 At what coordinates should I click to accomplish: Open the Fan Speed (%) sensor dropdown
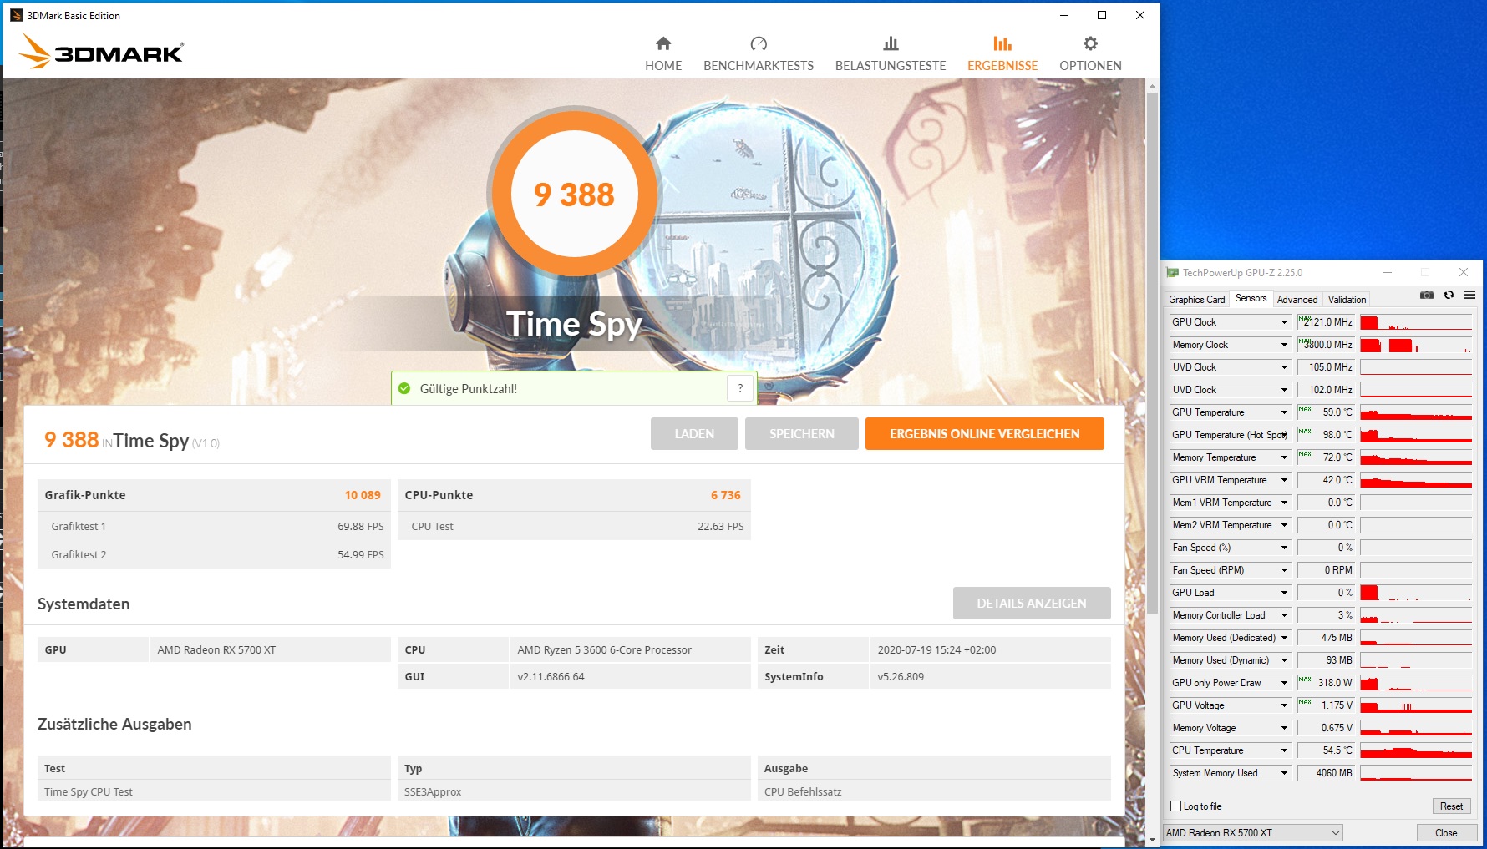pos(1284,548)
